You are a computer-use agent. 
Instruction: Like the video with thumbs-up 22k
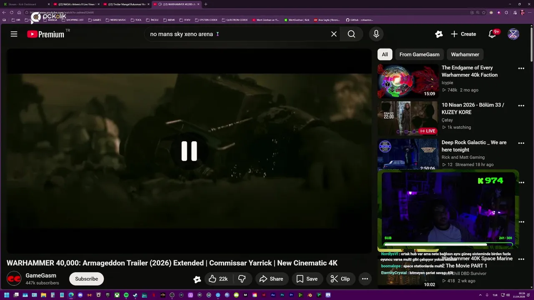[x=218, y=279]
